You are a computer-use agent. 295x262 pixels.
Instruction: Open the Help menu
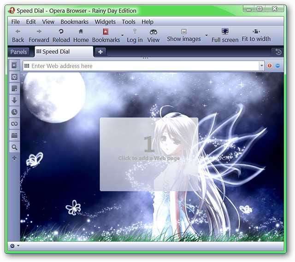click(147, 22)
